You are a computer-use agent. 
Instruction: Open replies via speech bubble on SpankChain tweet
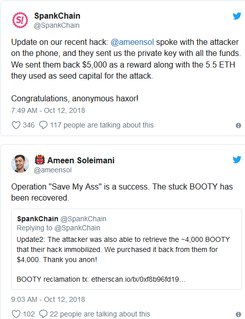[x=43, y=125]
